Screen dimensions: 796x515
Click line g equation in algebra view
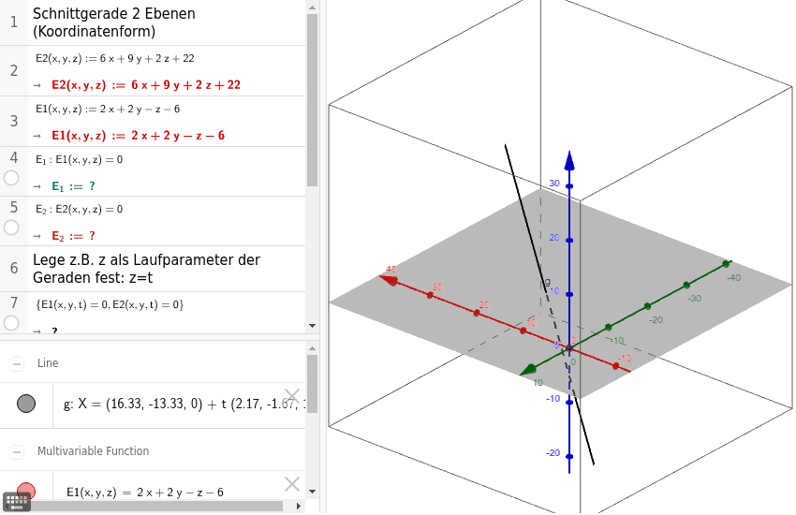point(184,405)
